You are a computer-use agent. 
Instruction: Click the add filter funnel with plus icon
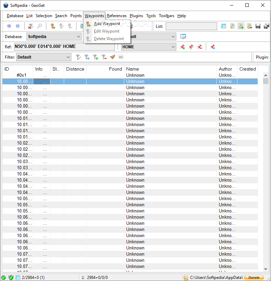(x=95, y=57)
